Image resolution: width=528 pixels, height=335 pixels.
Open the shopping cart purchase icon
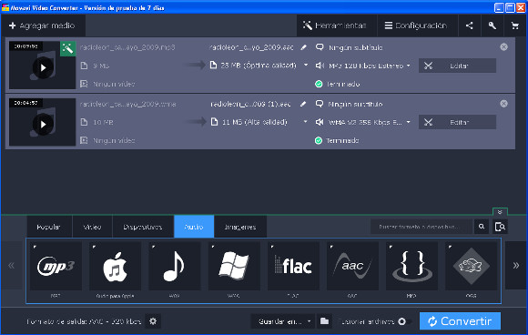(515, 25)
